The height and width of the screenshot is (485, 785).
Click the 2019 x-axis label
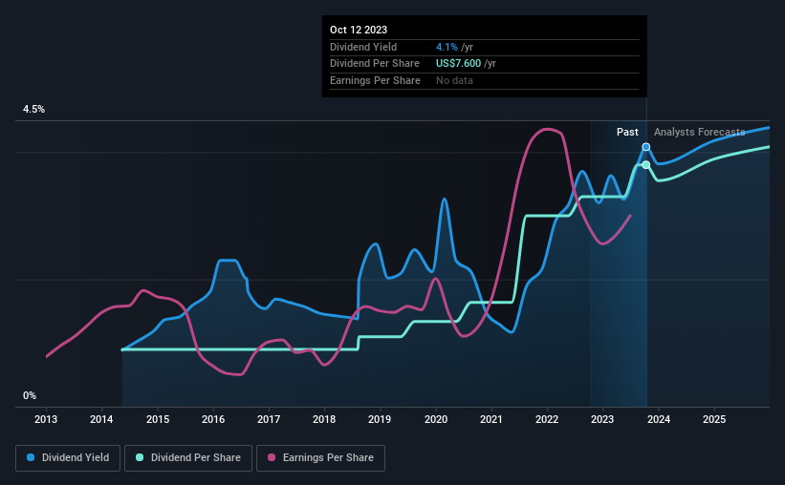point(380,419)
